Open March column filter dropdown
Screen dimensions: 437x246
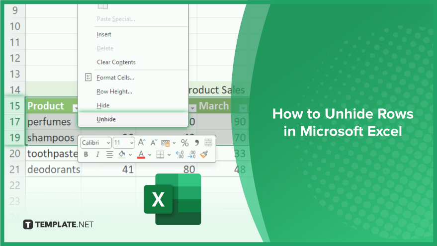[243, 108]
